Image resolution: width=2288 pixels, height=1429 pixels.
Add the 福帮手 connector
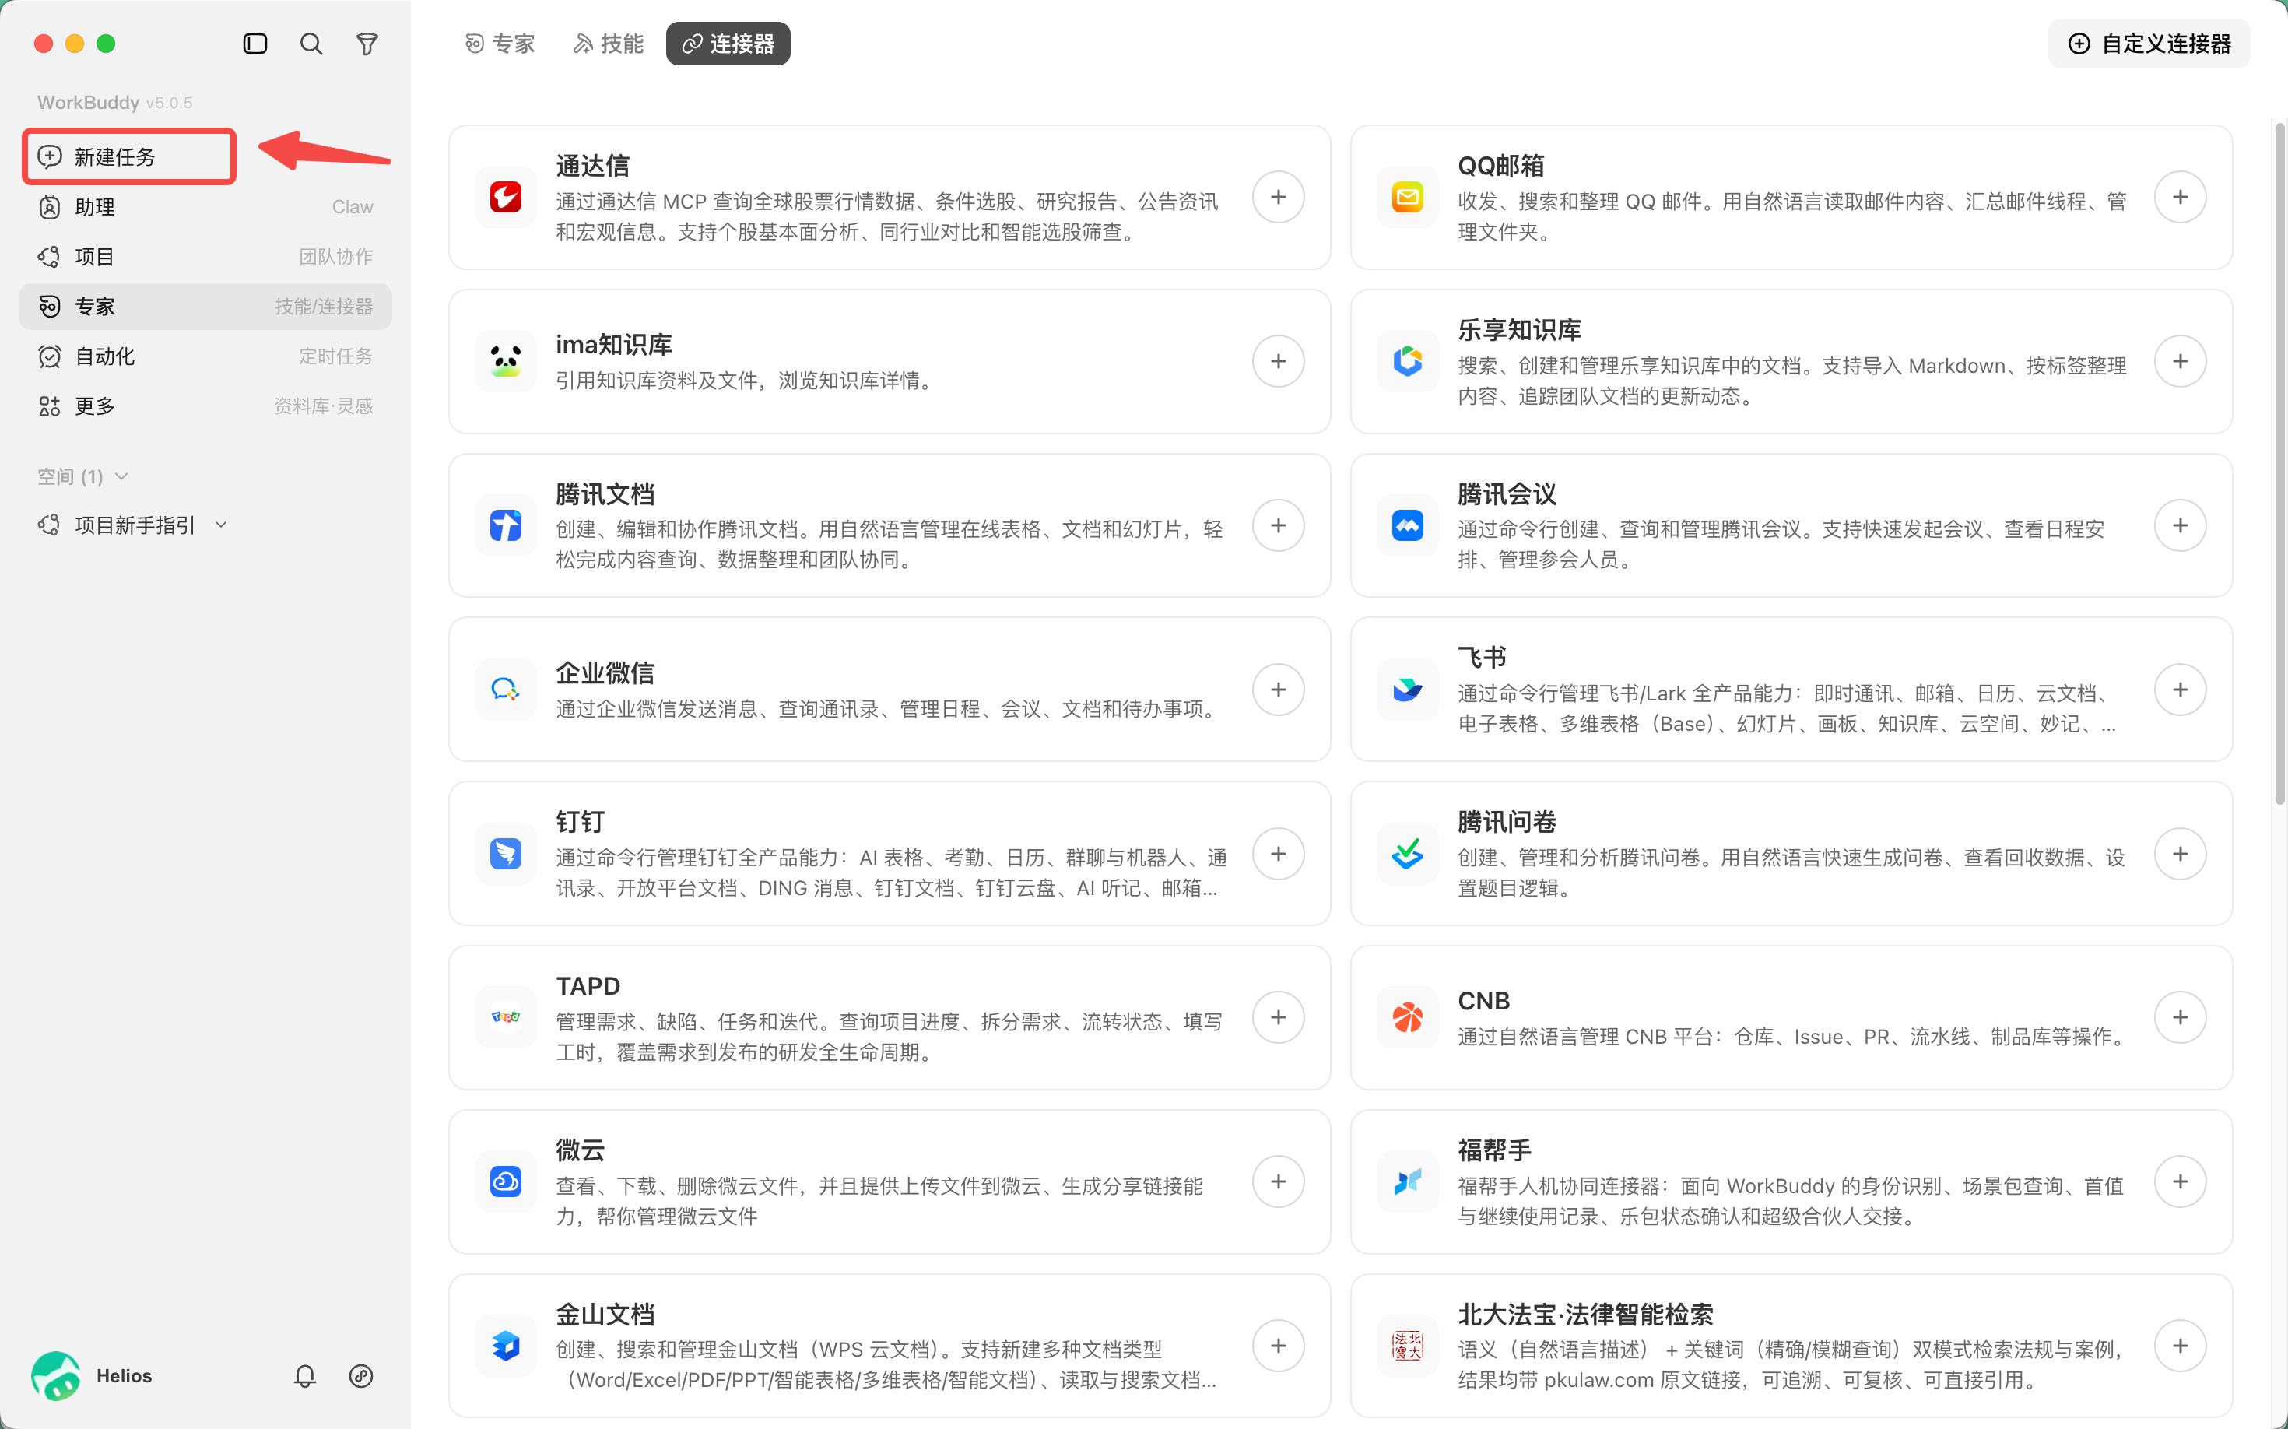click(x=2179, y=1181)
